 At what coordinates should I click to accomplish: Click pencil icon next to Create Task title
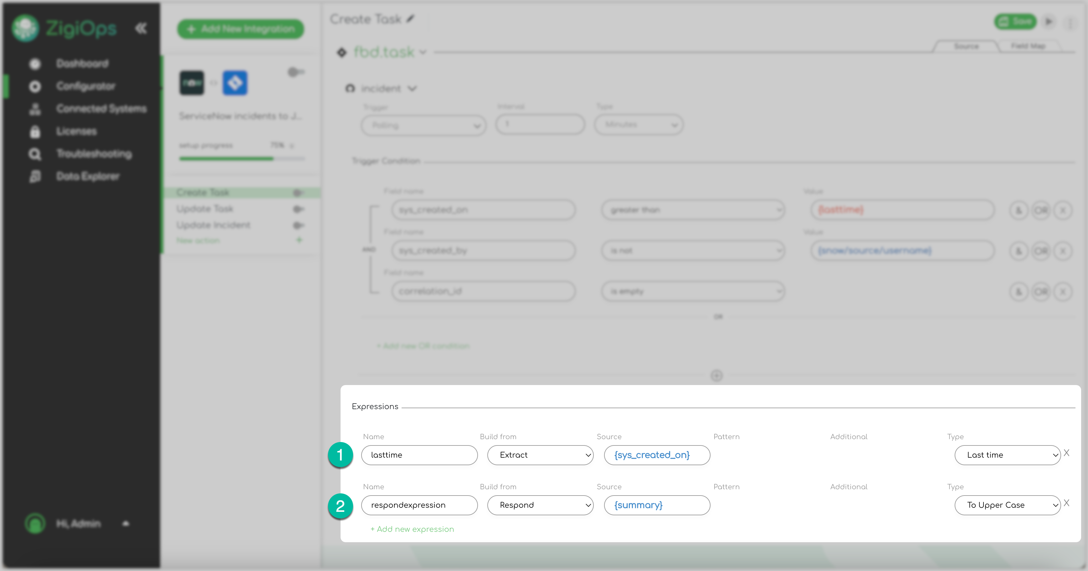pyautogui.click(x=411, y=18)
